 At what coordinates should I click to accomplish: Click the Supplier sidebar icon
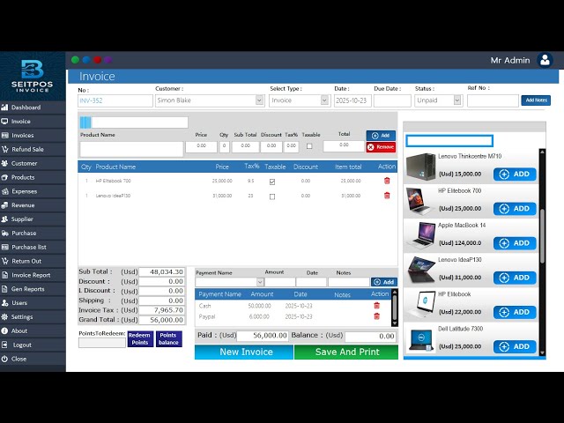(4, 219)
